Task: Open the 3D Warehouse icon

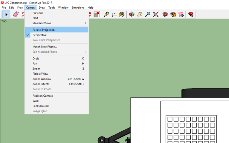Action: (x=165, y=14)
